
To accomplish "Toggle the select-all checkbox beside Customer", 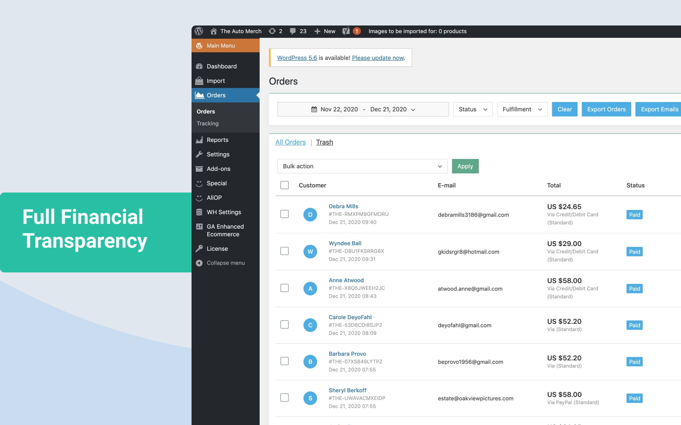I will [285, 185].
